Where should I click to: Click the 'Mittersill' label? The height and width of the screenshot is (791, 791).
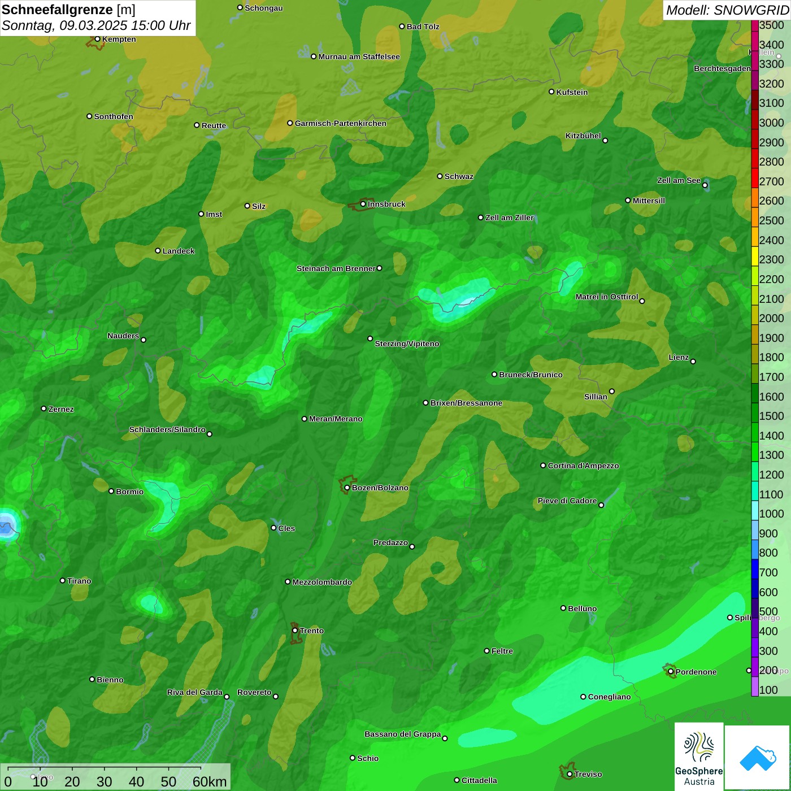[x=649, y=201]
